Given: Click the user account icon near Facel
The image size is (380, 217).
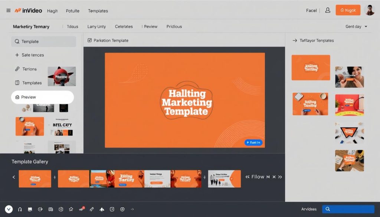Looking at the screenshot, I should click(x=327, y=10).
